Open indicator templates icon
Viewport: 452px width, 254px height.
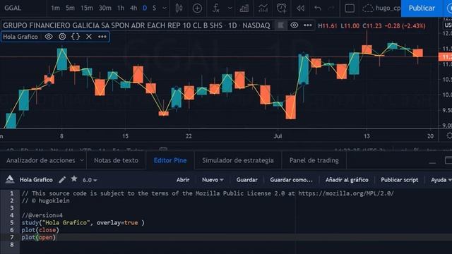click(263, 8)
